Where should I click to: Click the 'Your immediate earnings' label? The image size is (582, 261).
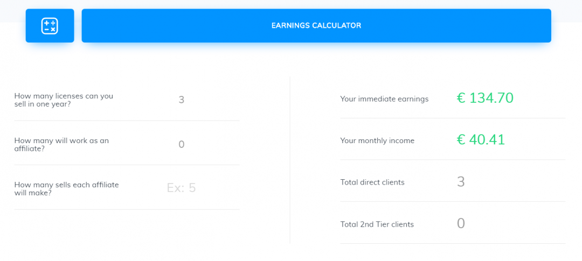coord(384,99)
